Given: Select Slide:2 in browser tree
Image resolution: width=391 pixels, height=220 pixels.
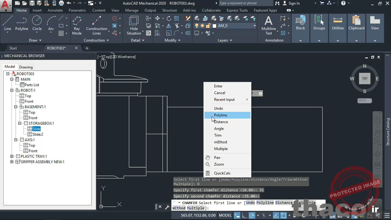Looking at the screenshot, I should (x=38, y=134).
